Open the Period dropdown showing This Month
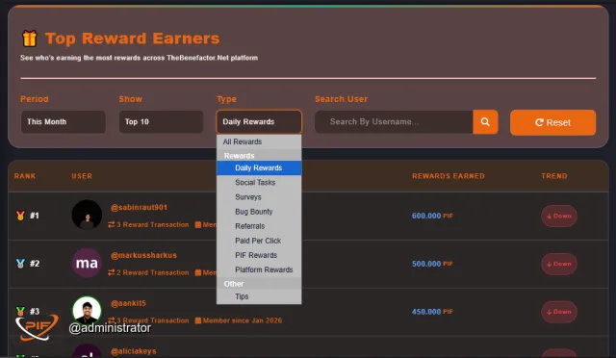The width and height of the screenshot is (616, 358). [x=64, y=122]
